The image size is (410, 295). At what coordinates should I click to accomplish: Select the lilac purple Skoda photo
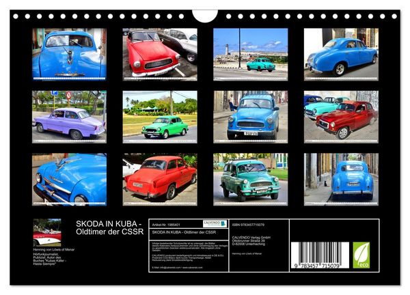point(69,117)
